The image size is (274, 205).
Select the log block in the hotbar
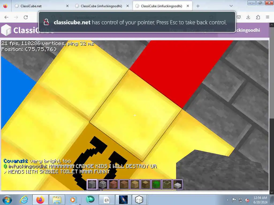click(x=146, y=184)
